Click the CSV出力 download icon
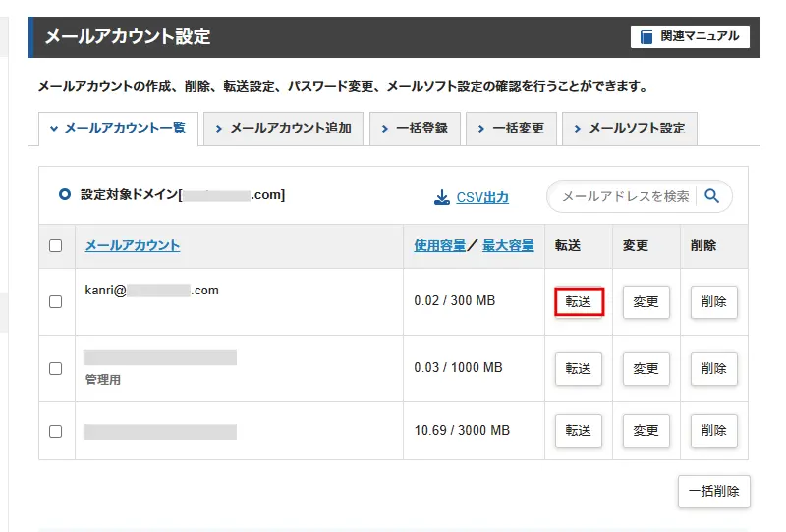The width and height of the screenshot is (786, 532). click(442, 197)
